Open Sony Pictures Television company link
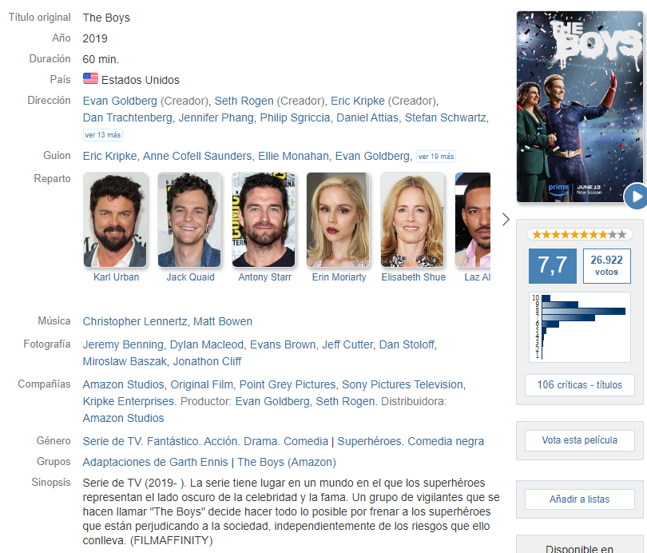 pyautogui.click(x=403, y=384)
